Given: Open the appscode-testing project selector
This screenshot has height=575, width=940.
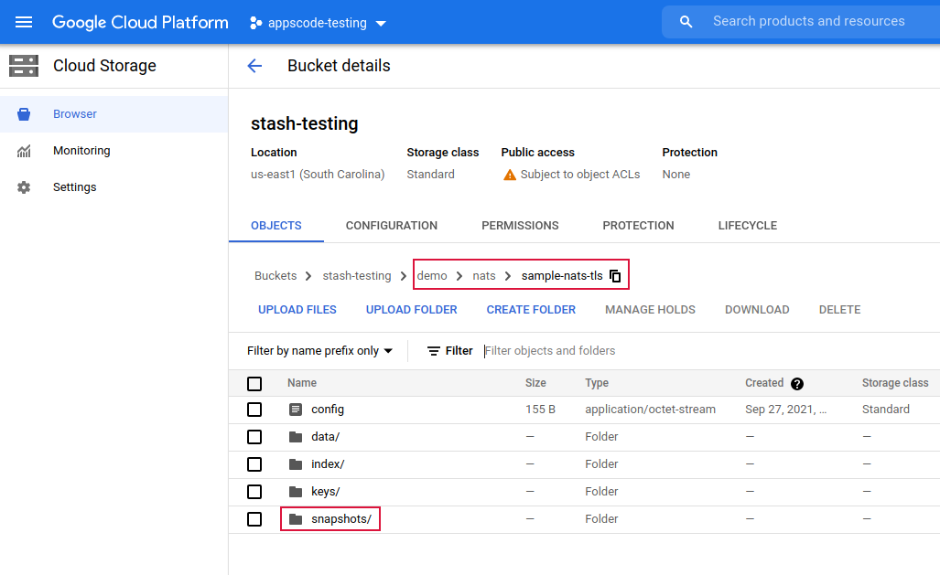Looking at the screenshot, I should tap(319, 23).
